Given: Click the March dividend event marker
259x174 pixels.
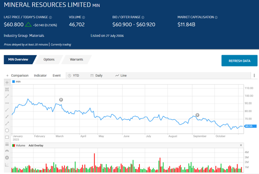Looking at the screenshot, I should (61, 99).
